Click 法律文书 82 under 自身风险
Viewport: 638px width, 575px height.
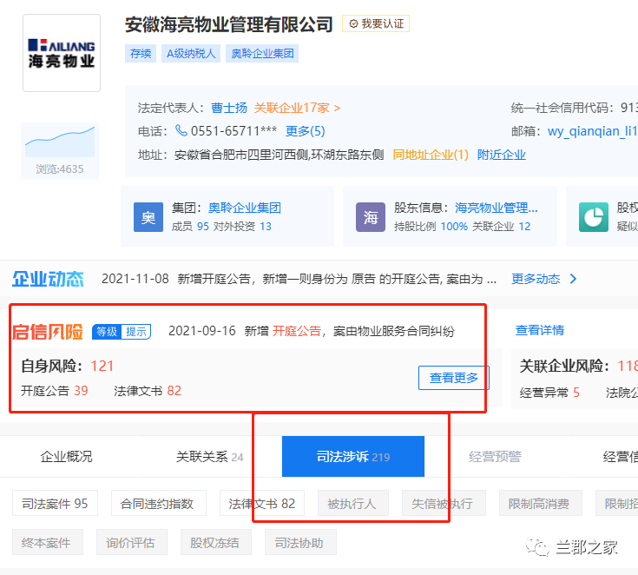click(148, 391)
